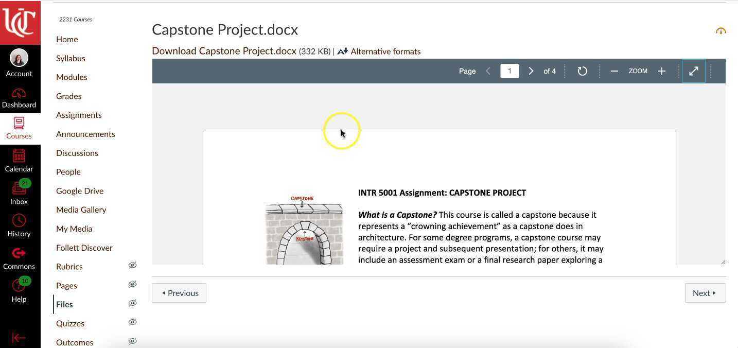Open Grades in course menu
The height and width of the screenshot is (348, 738).
click(x=69, y=96)
